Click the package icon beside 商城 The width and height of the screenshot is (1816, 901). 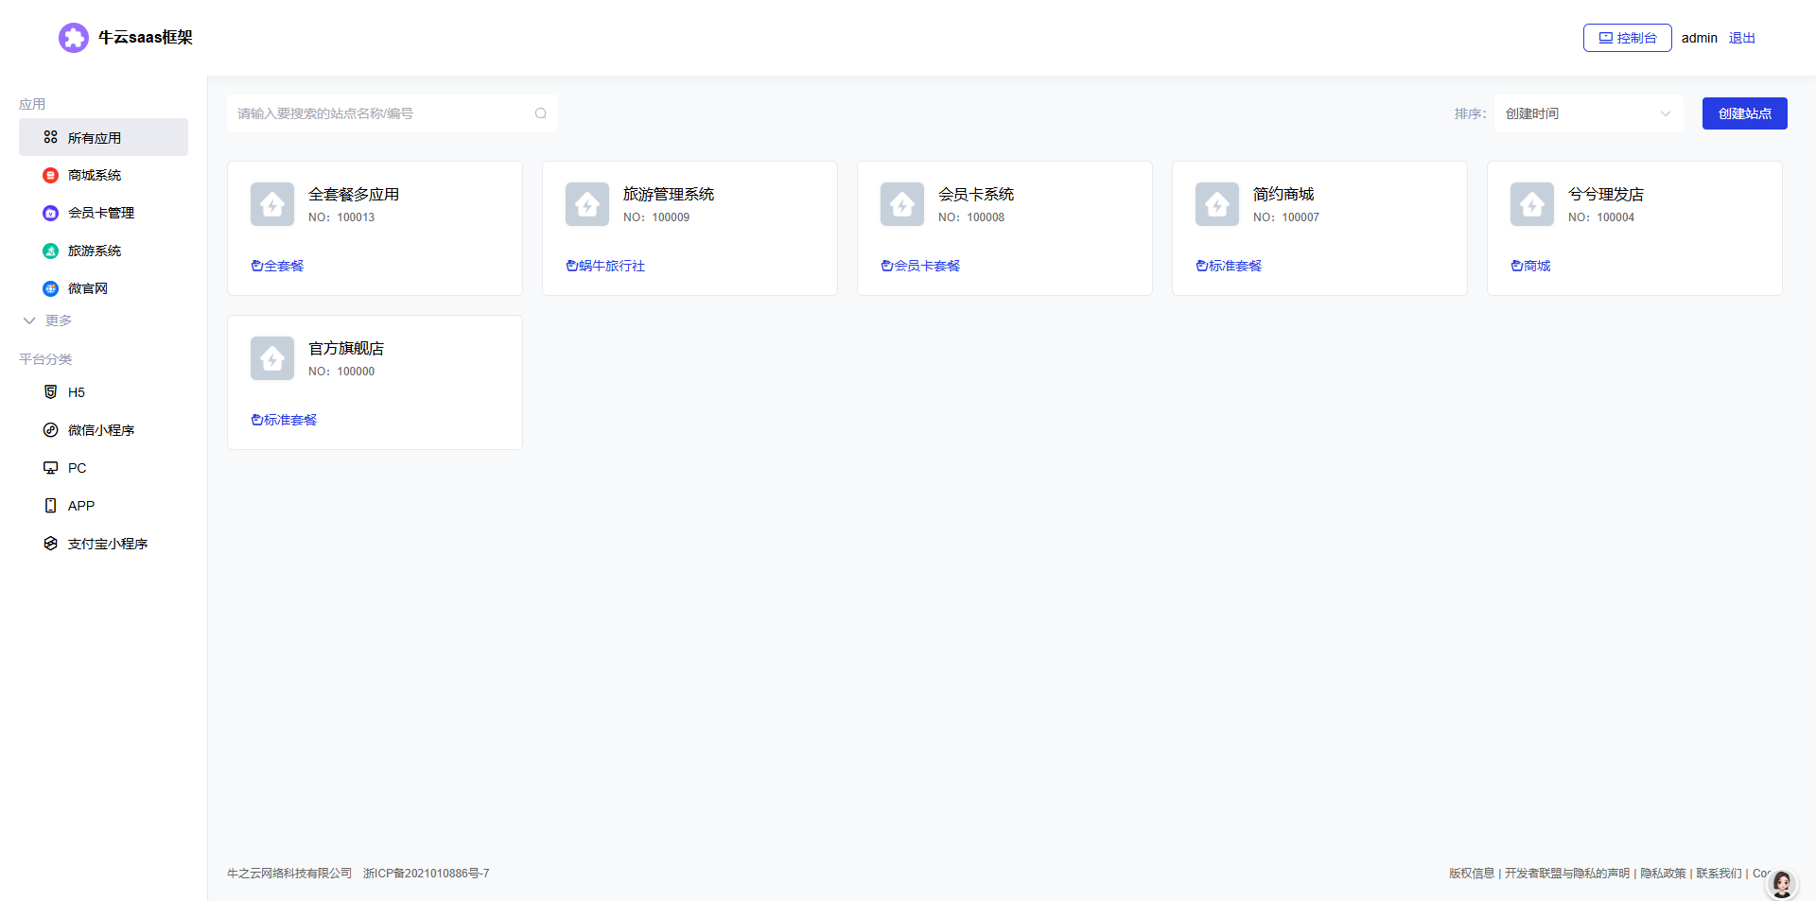tap(1516, 266)
